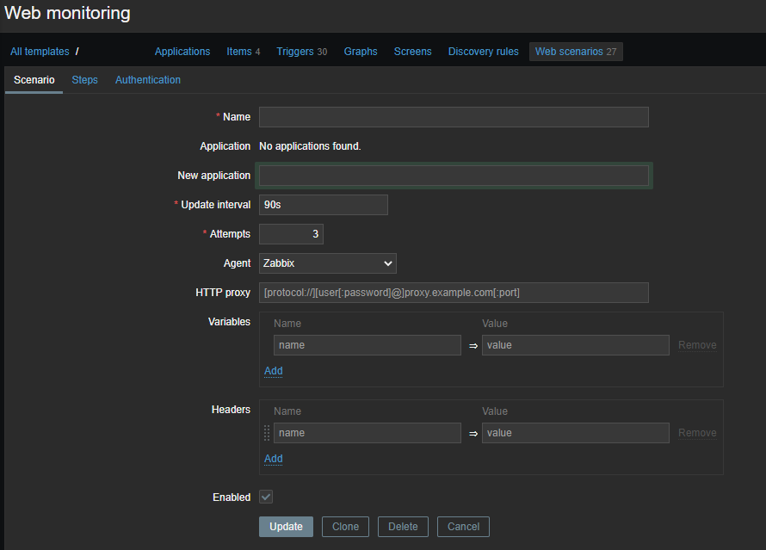Select the Scenario tab

34,79
